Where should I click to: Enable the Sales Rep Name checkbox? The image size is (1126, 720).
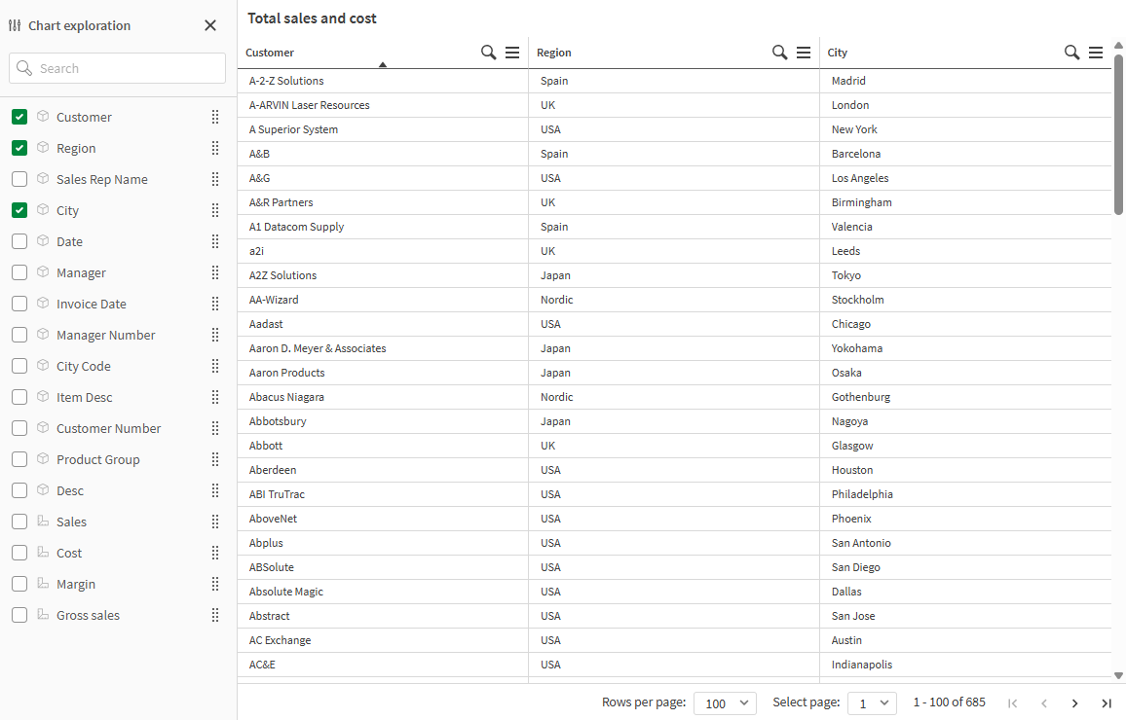19,179
